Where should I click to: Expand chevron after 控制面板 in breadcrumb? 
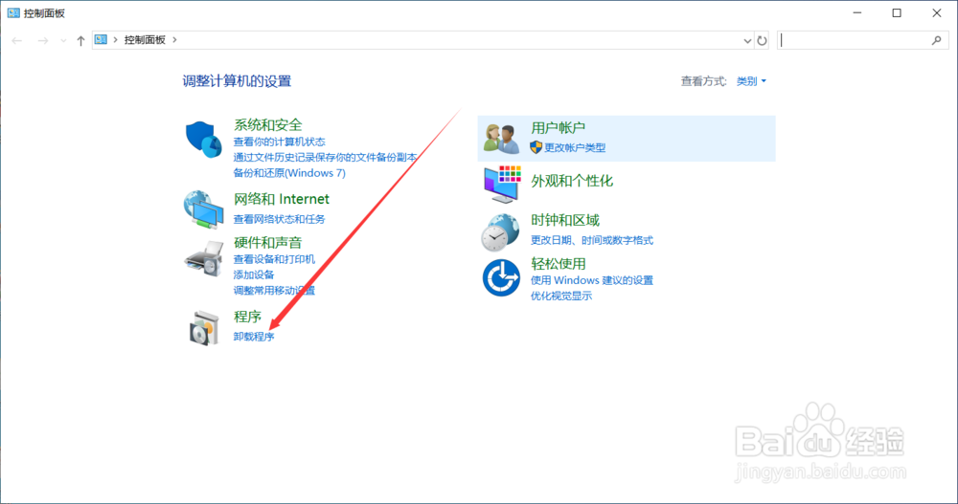[174, 39]
